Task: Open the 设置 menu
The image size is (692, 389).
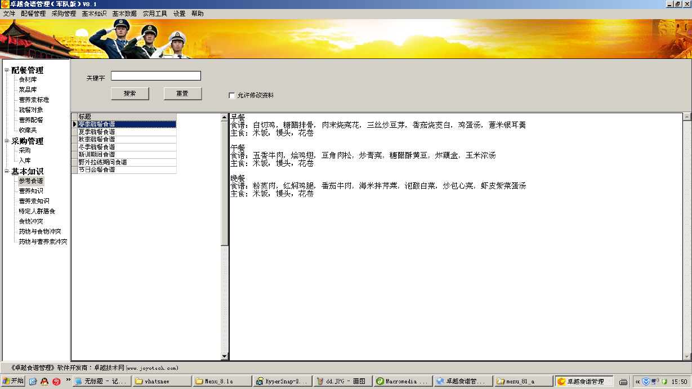Action: pos(179,14)
